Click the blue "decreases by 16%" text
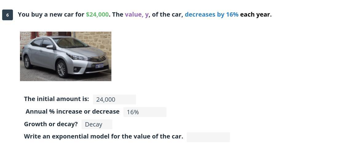The image size is (348, 152). point(211,15)
